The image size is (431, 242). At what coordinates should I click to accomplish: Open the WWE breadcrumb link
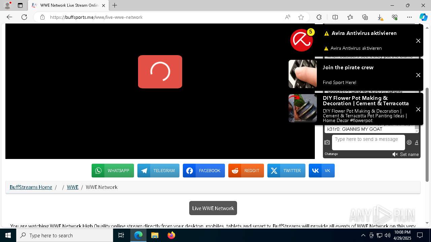click(73, 187)
